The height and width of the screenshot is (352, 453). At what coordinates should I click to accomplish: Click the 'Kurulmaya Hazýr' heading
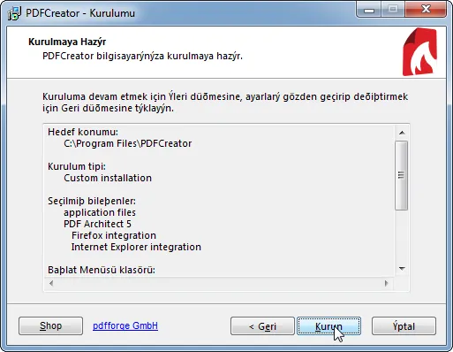click(x=67, y=42)
